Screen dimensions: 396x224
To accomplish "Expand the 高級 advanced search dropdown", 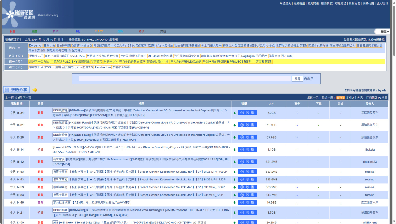I will (x=309, y=78).
